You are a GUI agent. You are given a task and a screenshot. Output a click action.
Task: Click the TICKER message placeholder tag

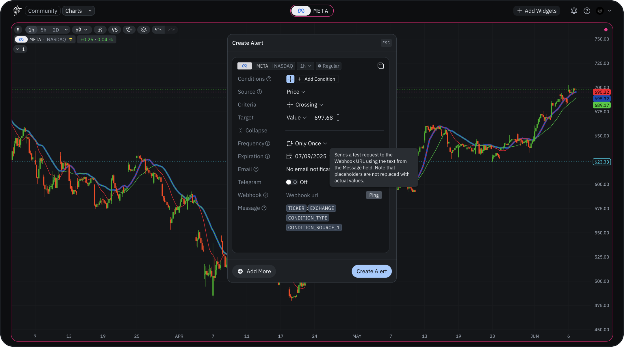[x=296, y=208]
